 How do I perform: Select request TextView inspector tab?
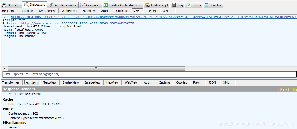click(x=26, y=11)
